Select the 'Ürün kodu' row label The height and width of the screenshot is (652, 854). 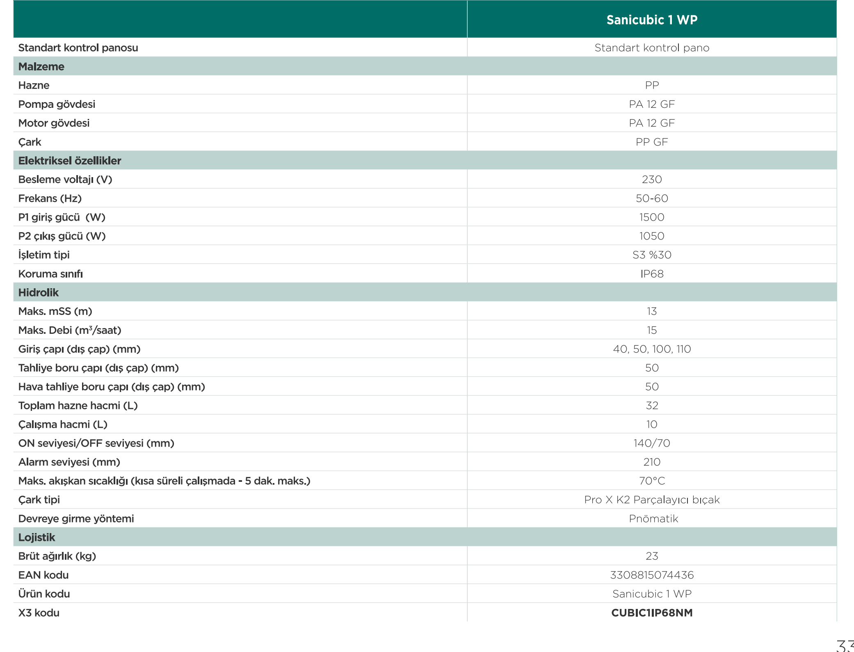tap(44, 594)
